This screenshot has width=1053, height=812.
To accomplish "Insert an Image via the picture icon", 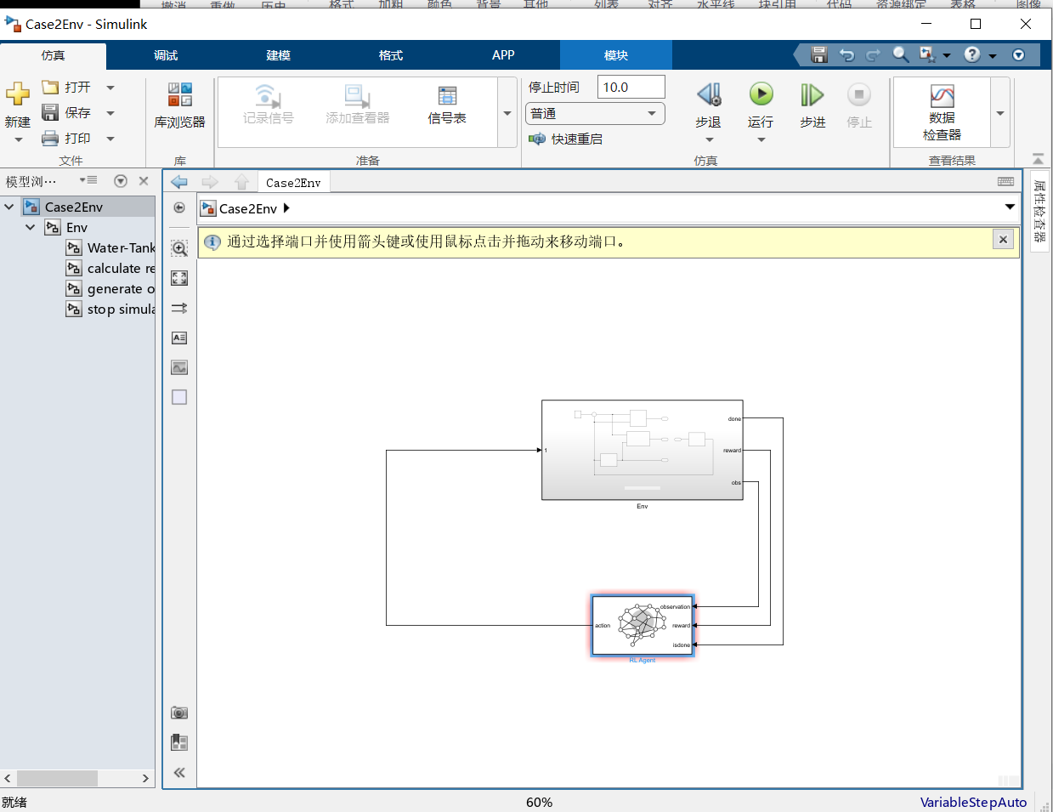I will click(179, 367).
